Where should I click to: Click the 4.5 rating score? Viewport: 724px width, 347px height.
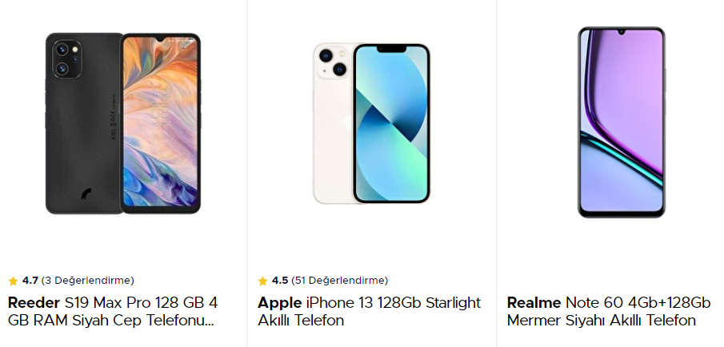[x=280, y=281]
